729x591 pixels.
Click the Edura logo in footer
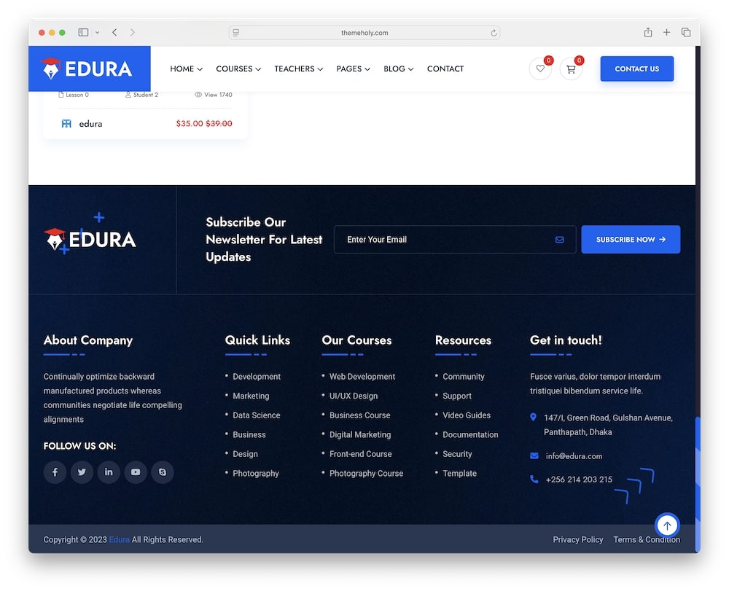[90, 240]
